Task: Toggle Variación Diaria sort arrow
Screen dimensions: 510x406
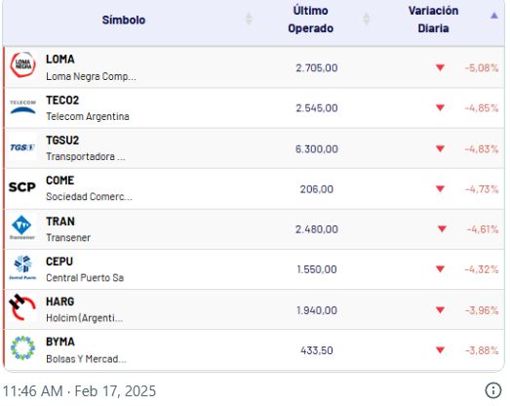Action: [x=494, y=16]
